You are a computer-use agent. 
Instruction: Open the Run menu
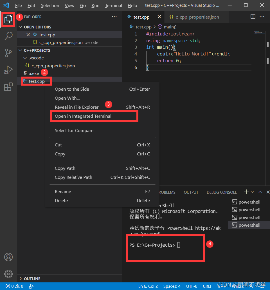click(x=95, y=6)
